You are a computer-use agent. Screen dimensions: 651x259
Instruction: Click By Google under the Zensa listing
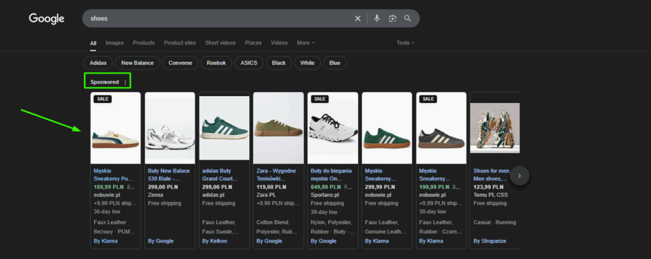(161, 241)
